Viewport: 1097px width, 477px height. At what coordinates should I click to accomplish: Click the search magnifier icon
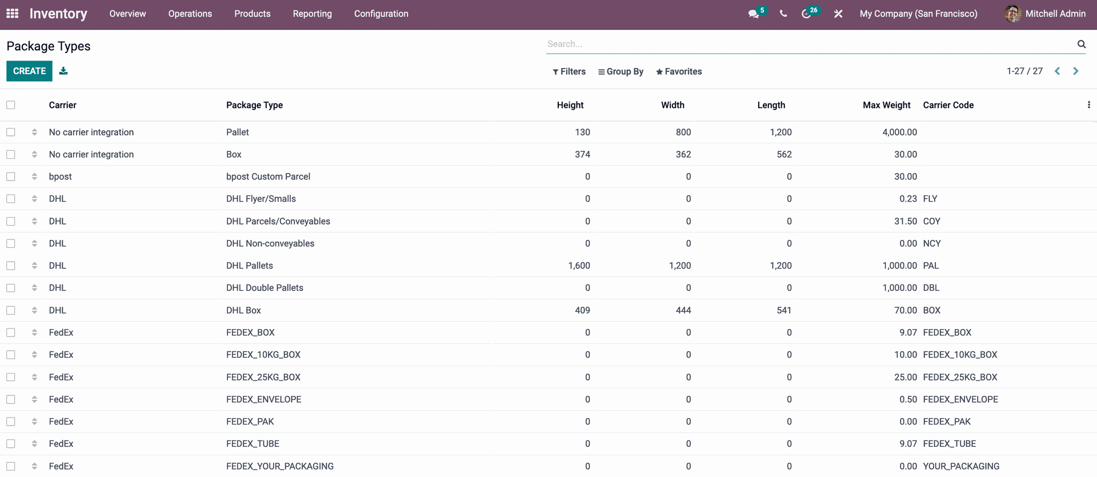[1081, 44]
